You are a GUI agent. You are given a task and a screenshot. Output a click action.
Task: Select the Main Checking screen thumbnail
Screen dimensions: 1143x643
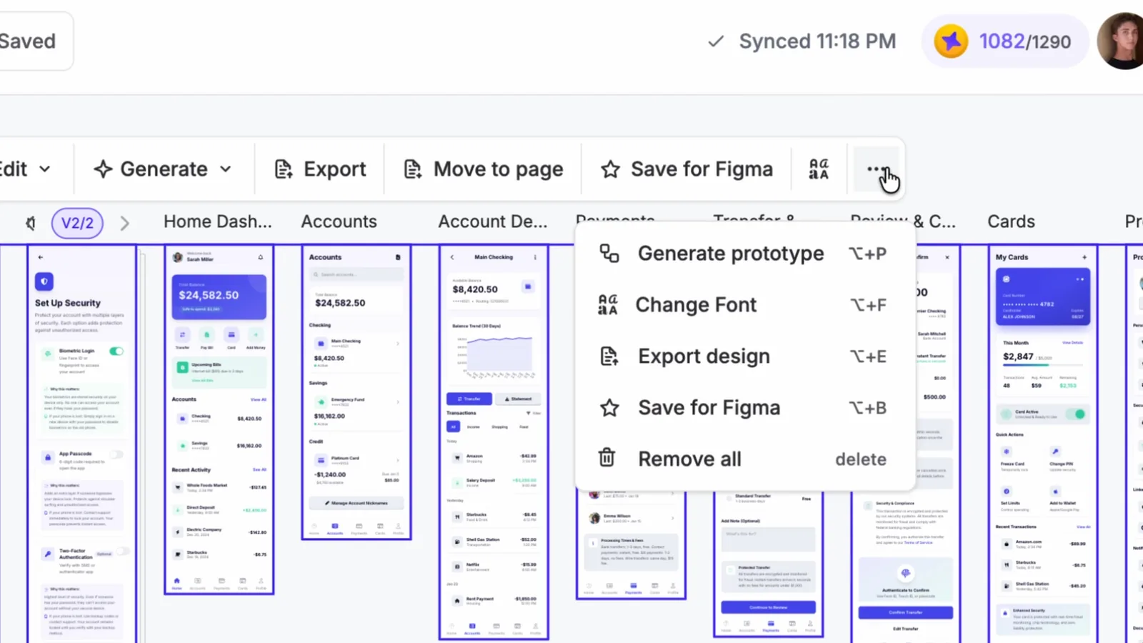(494, 442)
